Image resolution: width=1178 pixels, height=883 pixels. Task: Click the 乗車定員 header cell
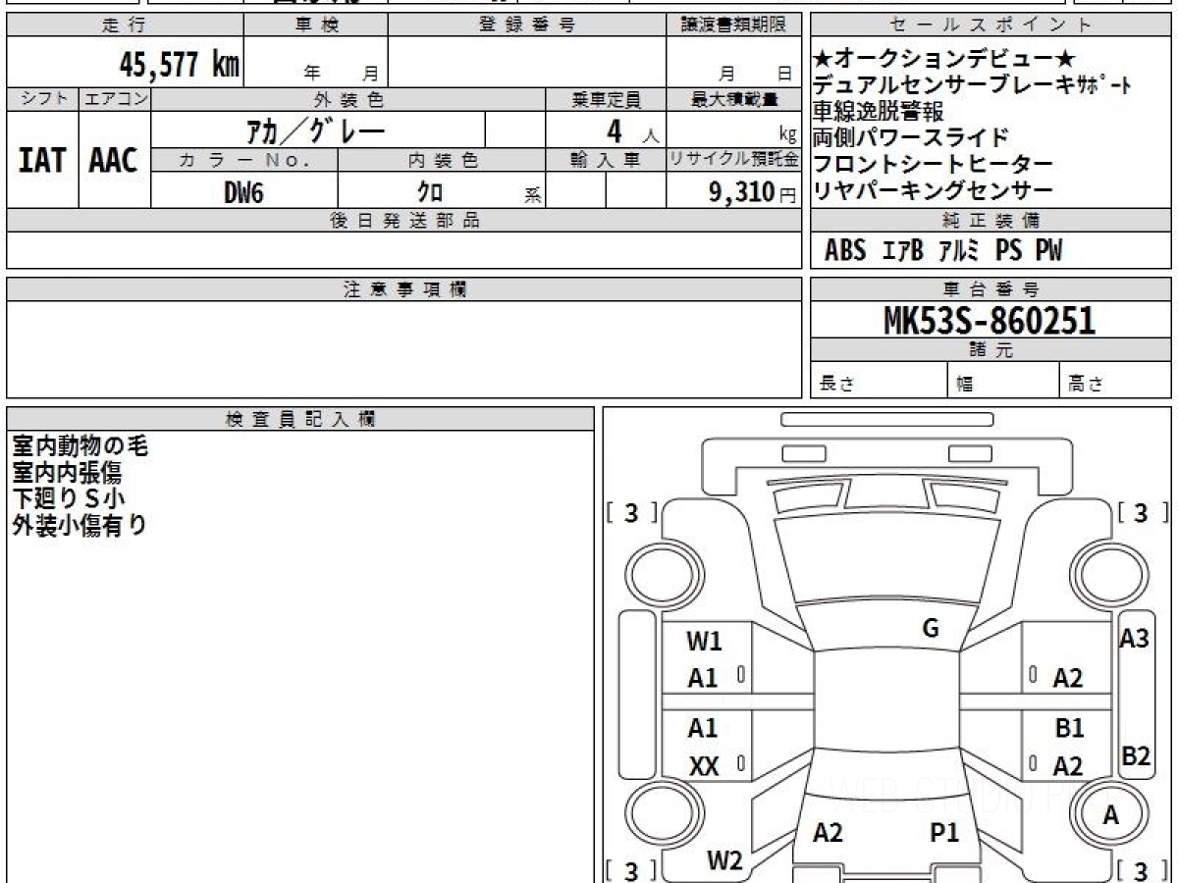click(606, 100)
